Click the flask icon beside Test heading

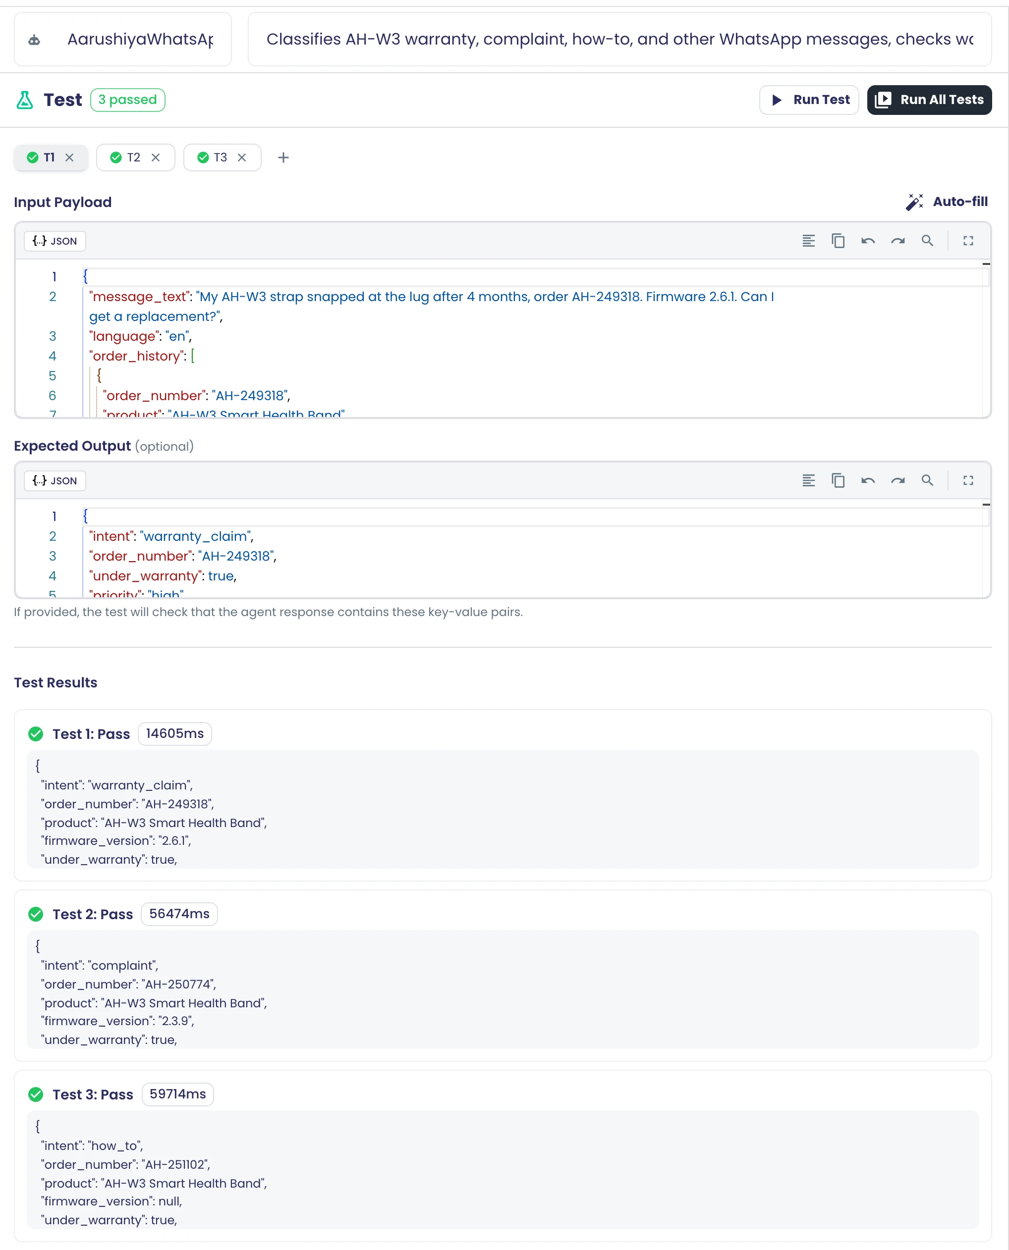click(x=24, y=100)
